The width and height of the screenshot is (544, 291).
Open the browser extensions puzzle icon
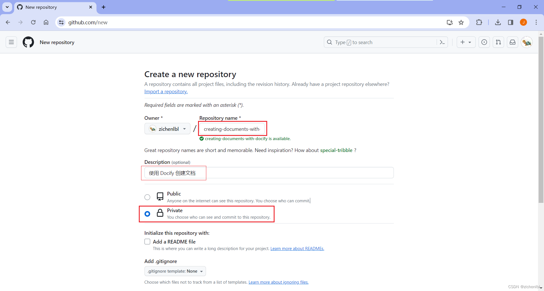pyautogui.click(x=479, y=22)
